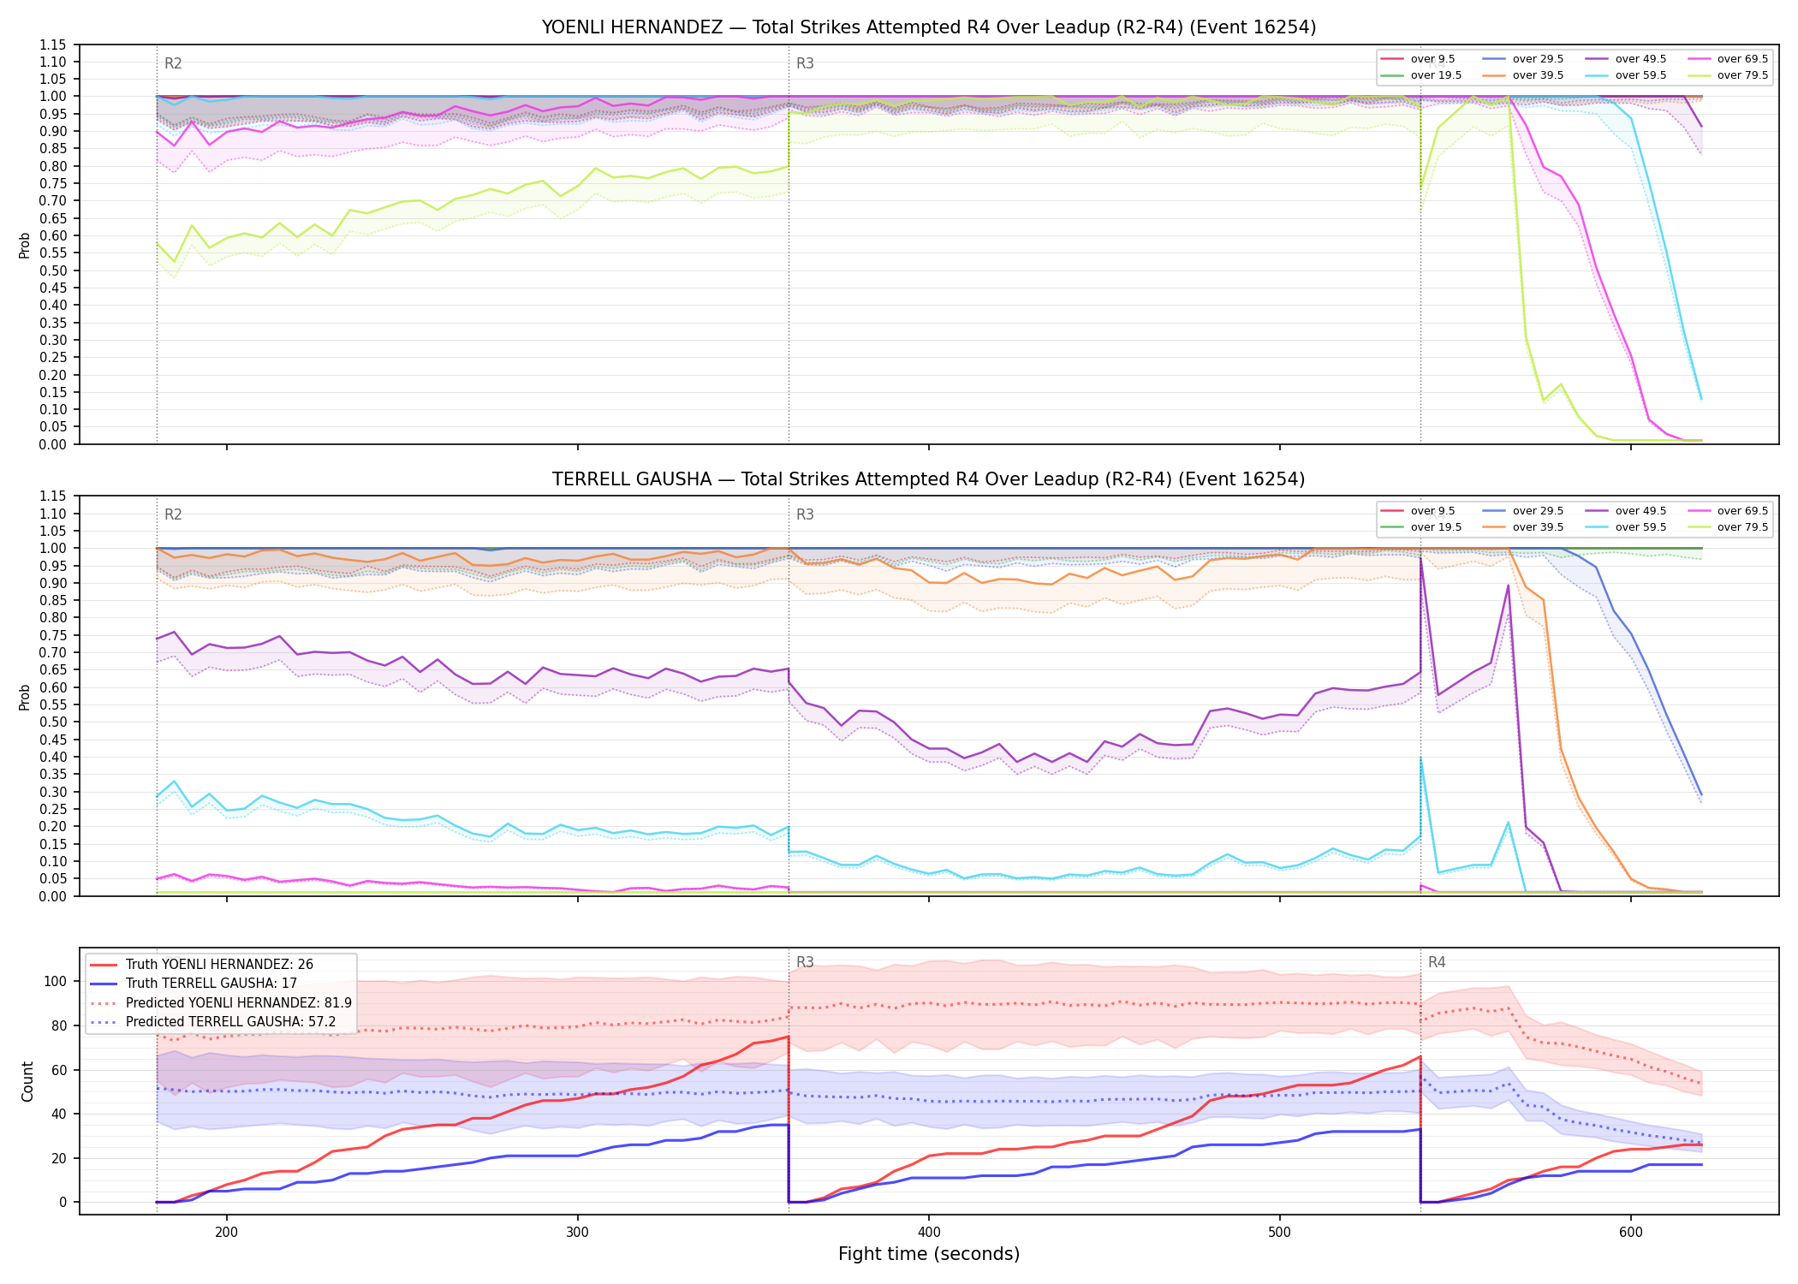This screenshot has width=1798, height=1284.
Task: Select 'over 19.5' in the Gausha chart legend
Action: tap(1436, 527)
